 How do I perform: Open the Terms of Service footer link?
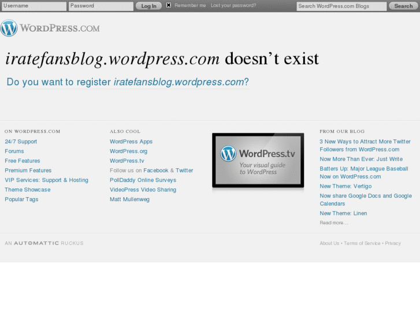(362, 243)
